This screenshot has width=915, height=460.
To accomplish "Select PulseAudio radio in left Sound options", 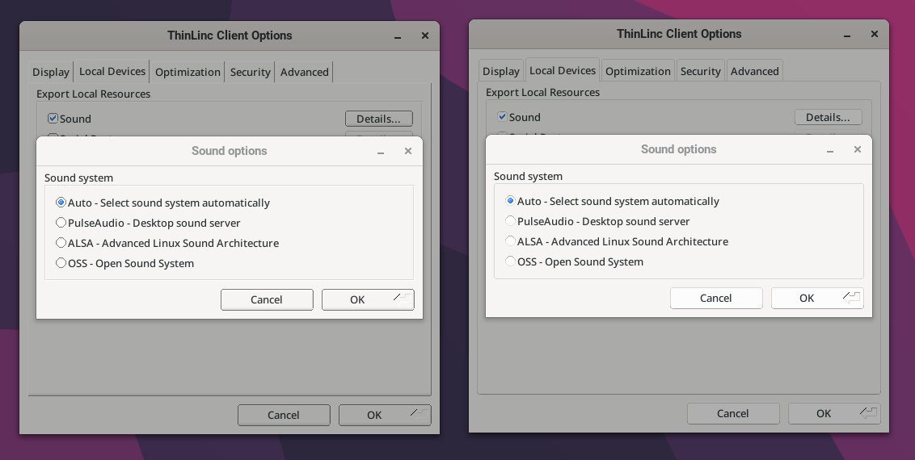I will (61, 223).
